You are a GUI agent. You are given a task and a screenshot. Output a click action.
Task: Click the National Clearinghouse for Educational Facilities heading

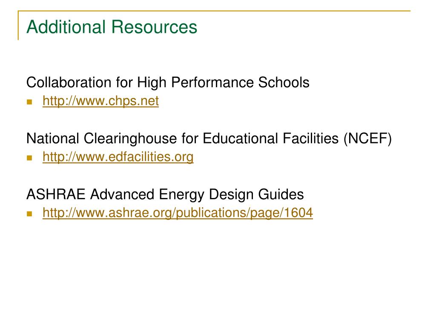(209, 138)
